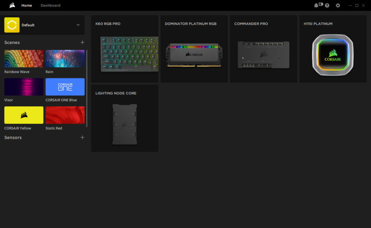This screenshot has height=228, width=371.
Task: Click the device monitor icon beside the bell
Action: tap(321, 4)
